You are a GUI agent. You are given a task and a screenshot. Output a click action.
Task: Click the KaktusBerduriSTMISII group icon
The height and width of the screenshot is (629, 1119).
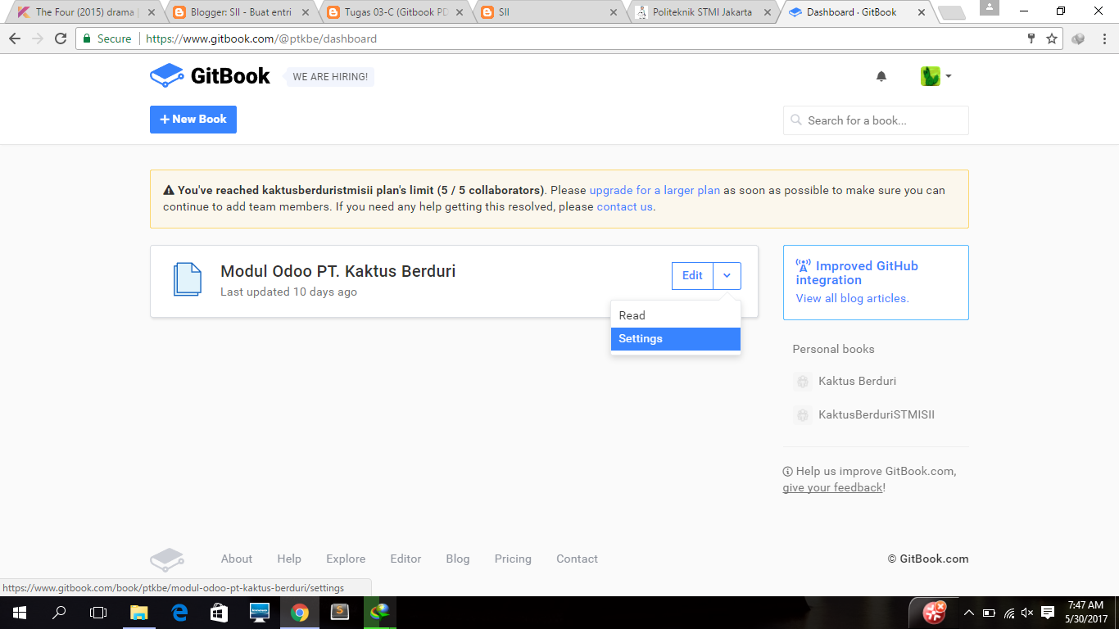click(x=802, y=415)
